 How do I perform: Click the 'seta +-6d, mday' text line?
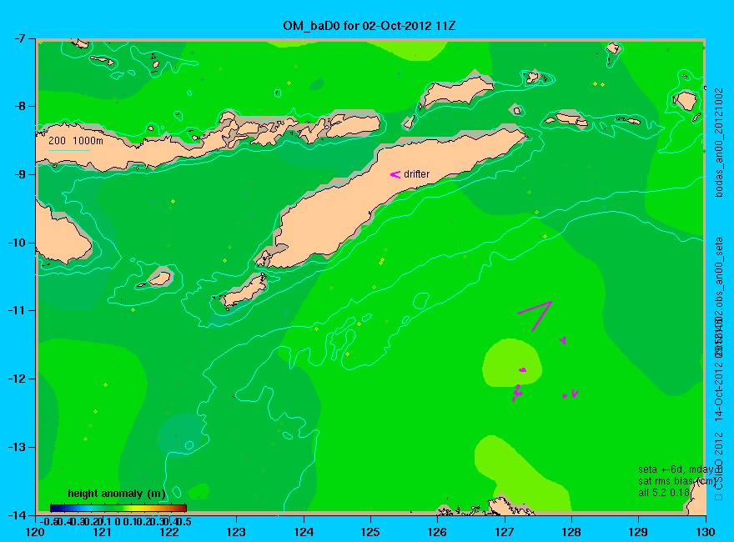[x=677, y=469]
